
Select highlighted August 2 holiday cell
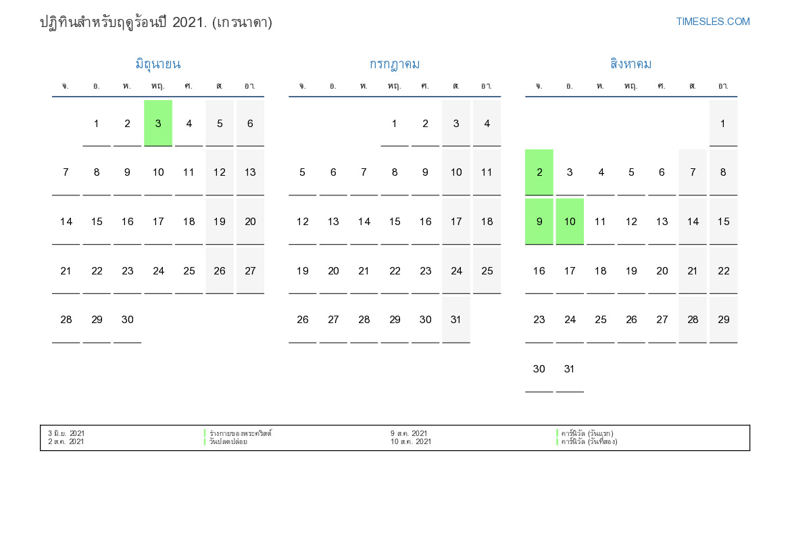click(x=539, y=172)
